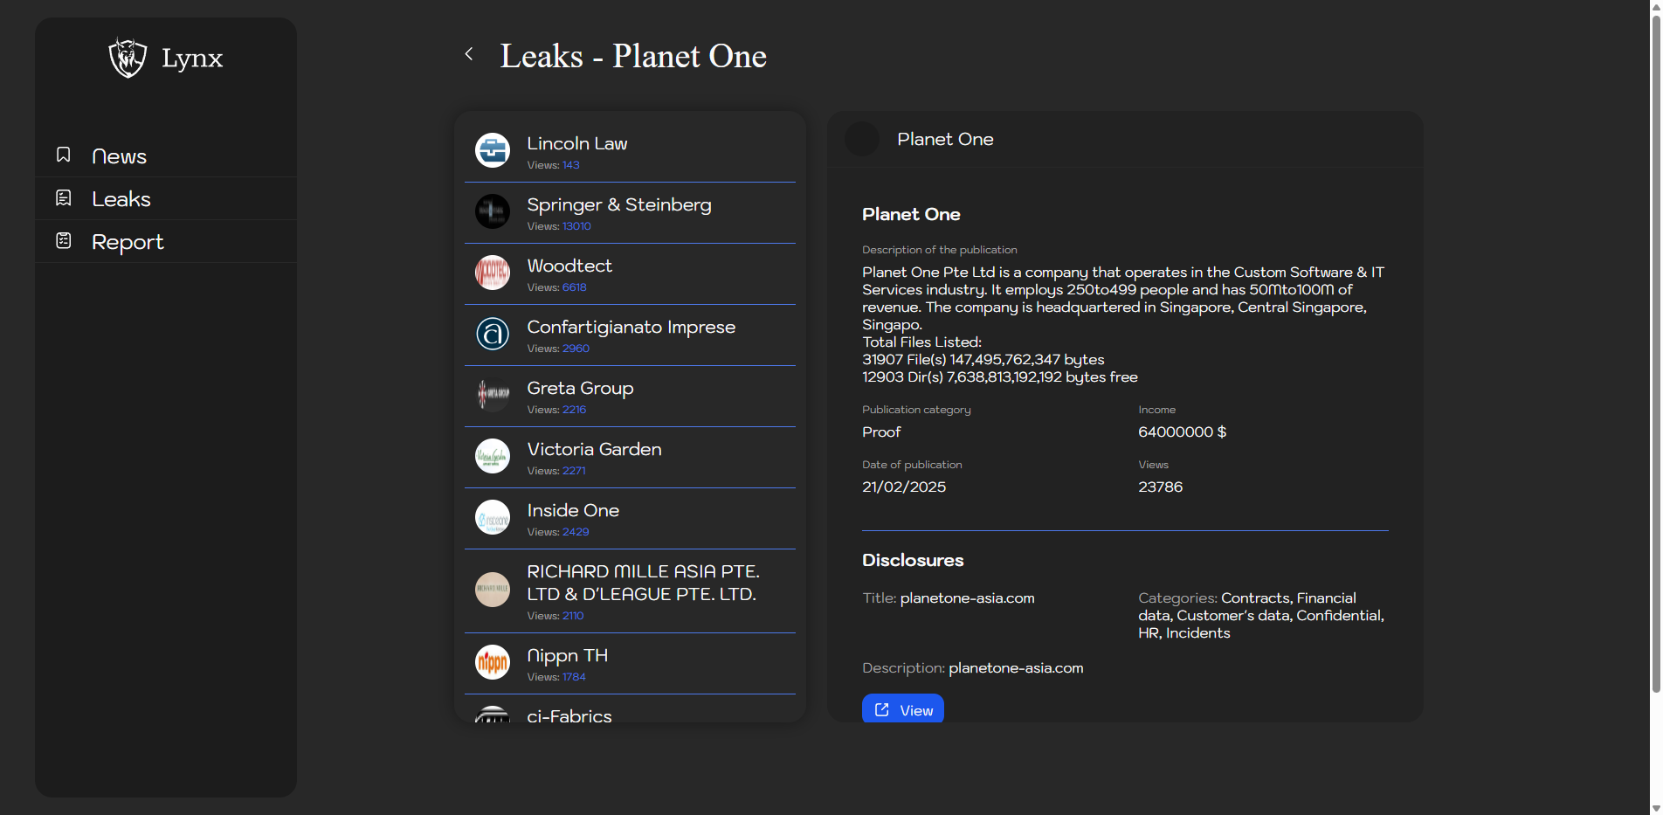Click the page's vertical scrollbar thumb
The image size is (1663, 815).
tap(1655, 349)
